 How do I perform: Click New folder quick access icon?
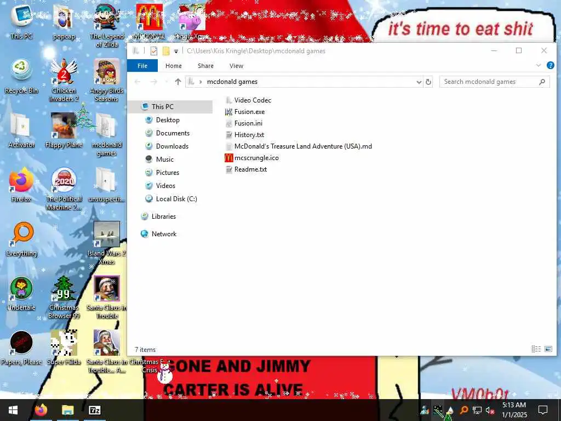point(166,51)
